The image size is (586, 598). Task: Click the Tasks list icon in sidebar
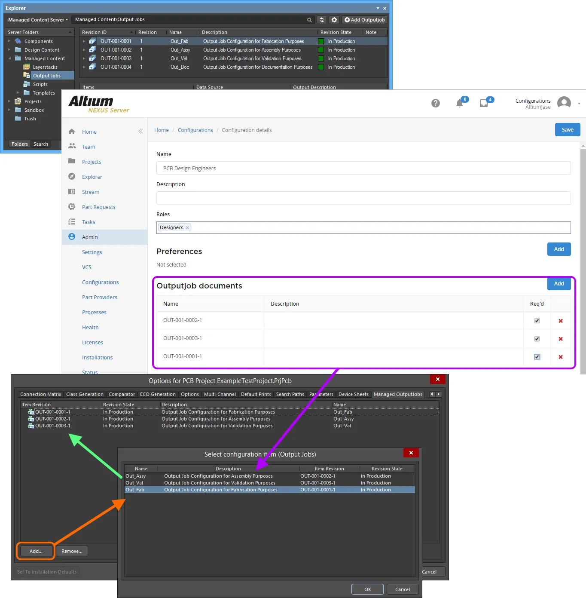click(x=72, y=221)
